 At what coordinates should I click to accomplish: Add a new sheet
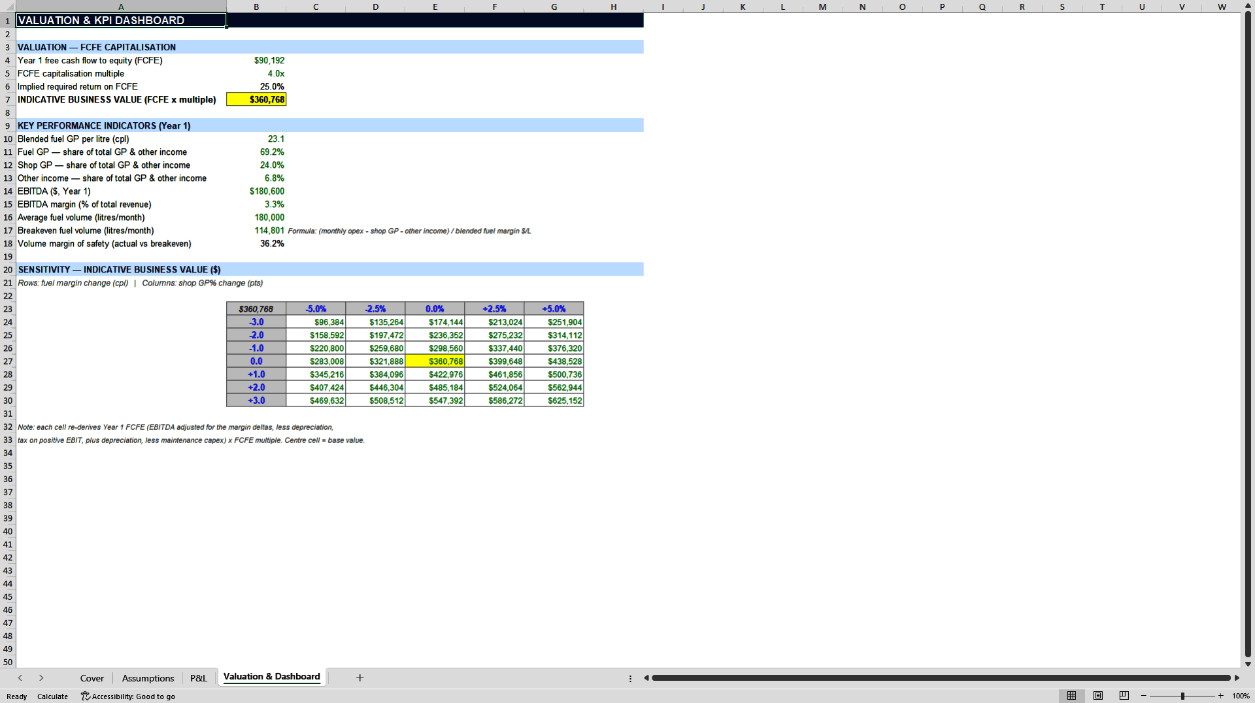coord(360,678)
